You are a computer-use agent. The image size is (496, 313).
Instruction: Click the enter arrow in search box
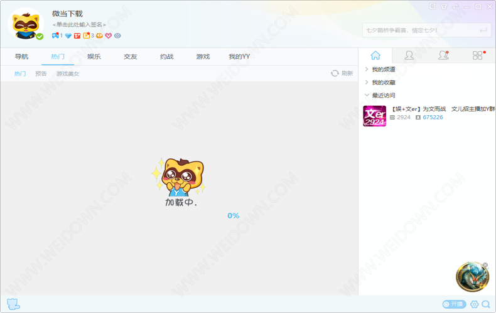483,30
